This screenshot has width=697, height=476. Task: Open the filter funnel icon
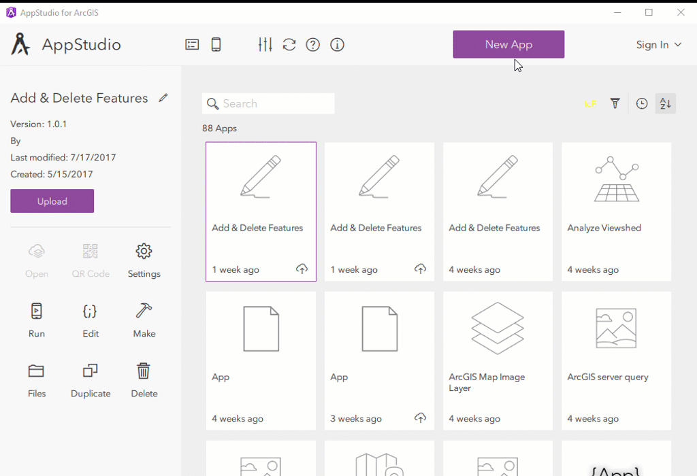point(615,103)
